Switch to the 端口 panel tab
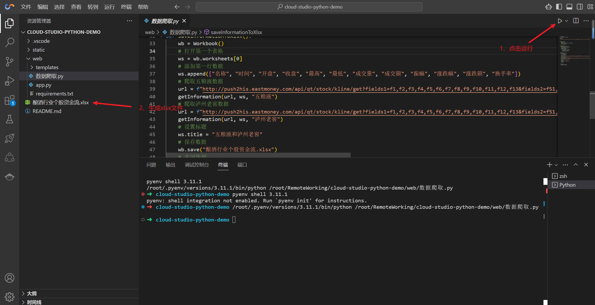The image size is (595, 305). (x=242, y=165)
